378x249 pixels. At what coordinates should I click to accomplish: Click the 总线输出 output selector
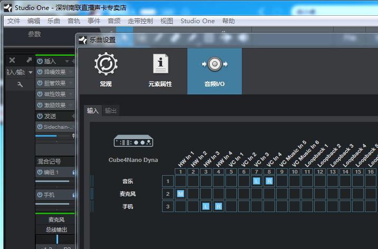(x=56, y=229)
